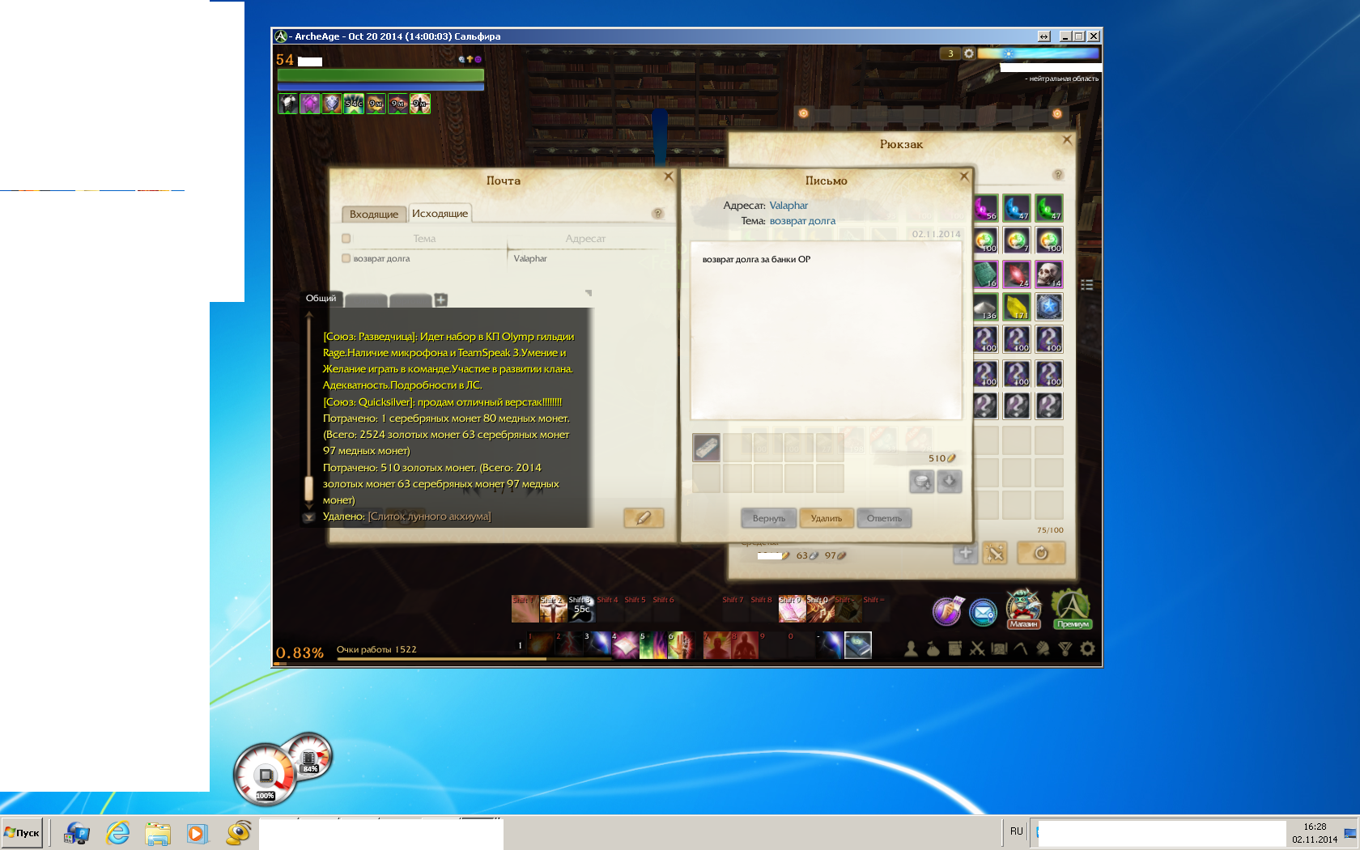Click the list toggle icon beside the backpack
The width and height of the screenshot is (1360, 850).
[x=1087, y=285]
